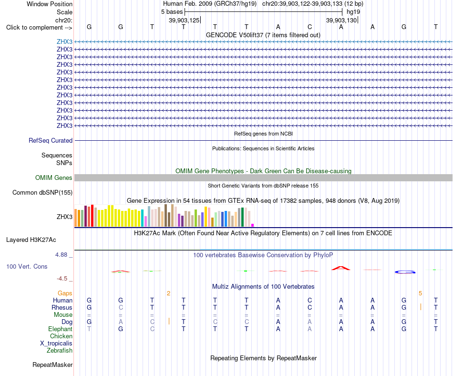Viewport: 453px width, 376px height.
Task: Click the small magenta bar ending GTEx chart
Action: (x=253, y=225)
